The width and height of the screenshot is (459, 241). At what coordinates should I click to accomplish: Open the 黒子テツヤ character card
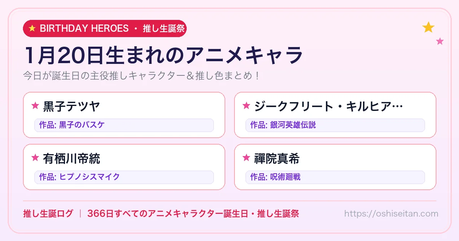click(124, 115)
